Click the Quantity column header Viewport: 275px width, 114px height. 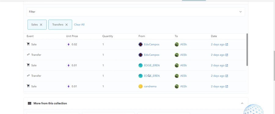108,36
